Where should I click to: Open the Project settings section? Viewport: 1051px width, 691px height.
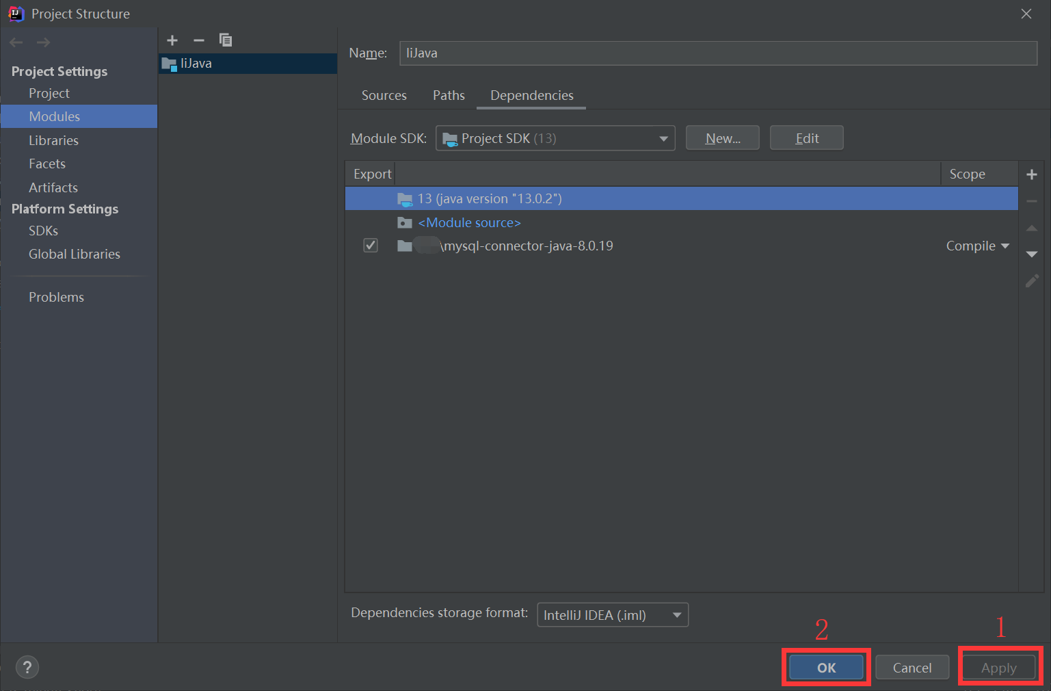(49, 93)
